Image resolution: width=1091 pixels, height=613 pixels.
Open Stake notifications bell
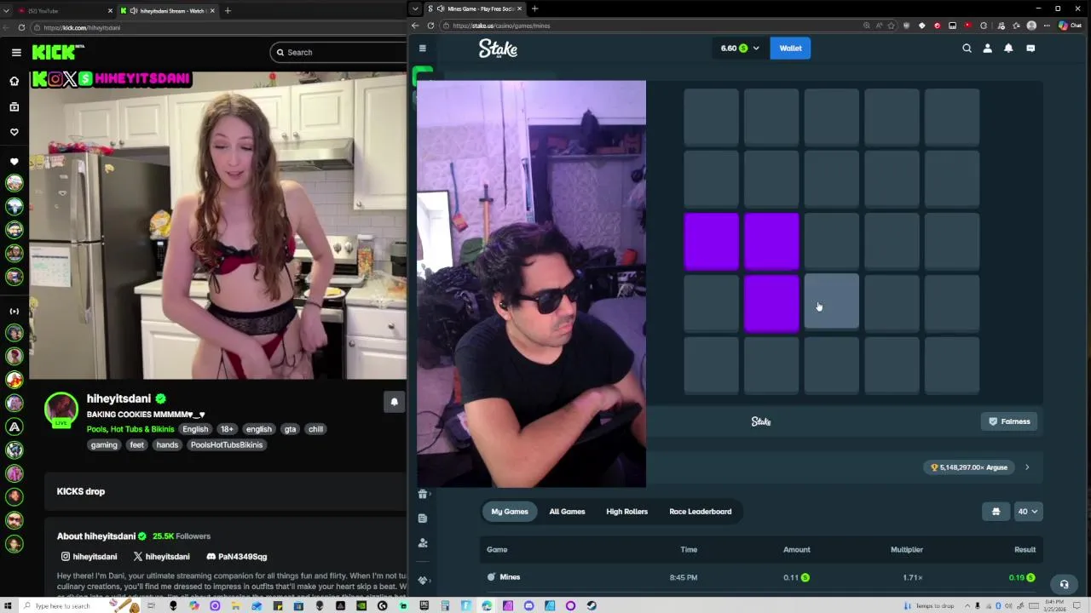[x=1008, y=49]
